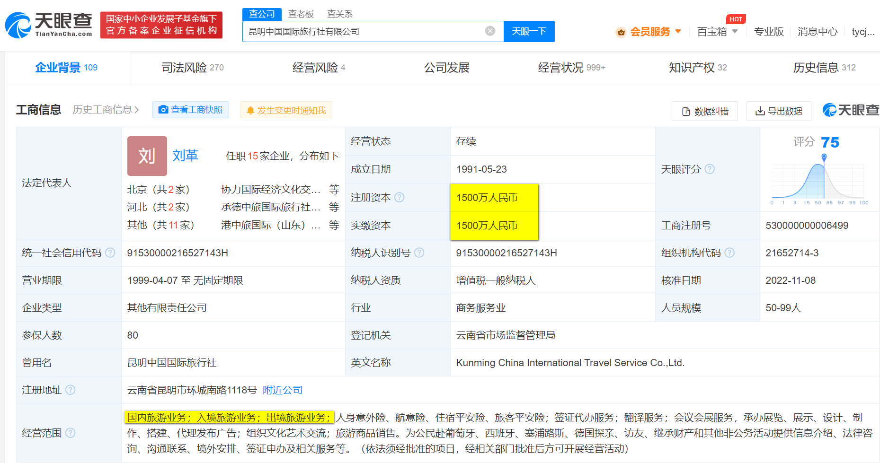Expand the 百宝箱 dropdown arrow

pyautogui.click(x=735, y=31)
